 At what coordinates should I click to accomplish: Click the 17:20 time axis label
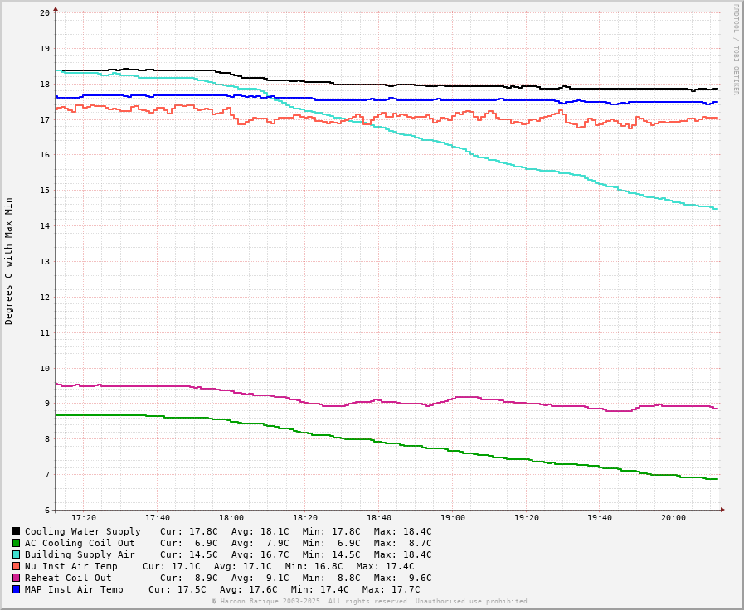(84, 518)
